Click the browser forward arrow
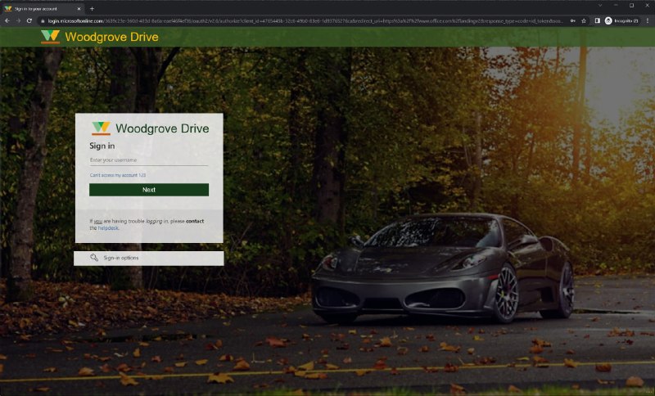This screenshot has height=396, width=655. [x=19, y=20]
